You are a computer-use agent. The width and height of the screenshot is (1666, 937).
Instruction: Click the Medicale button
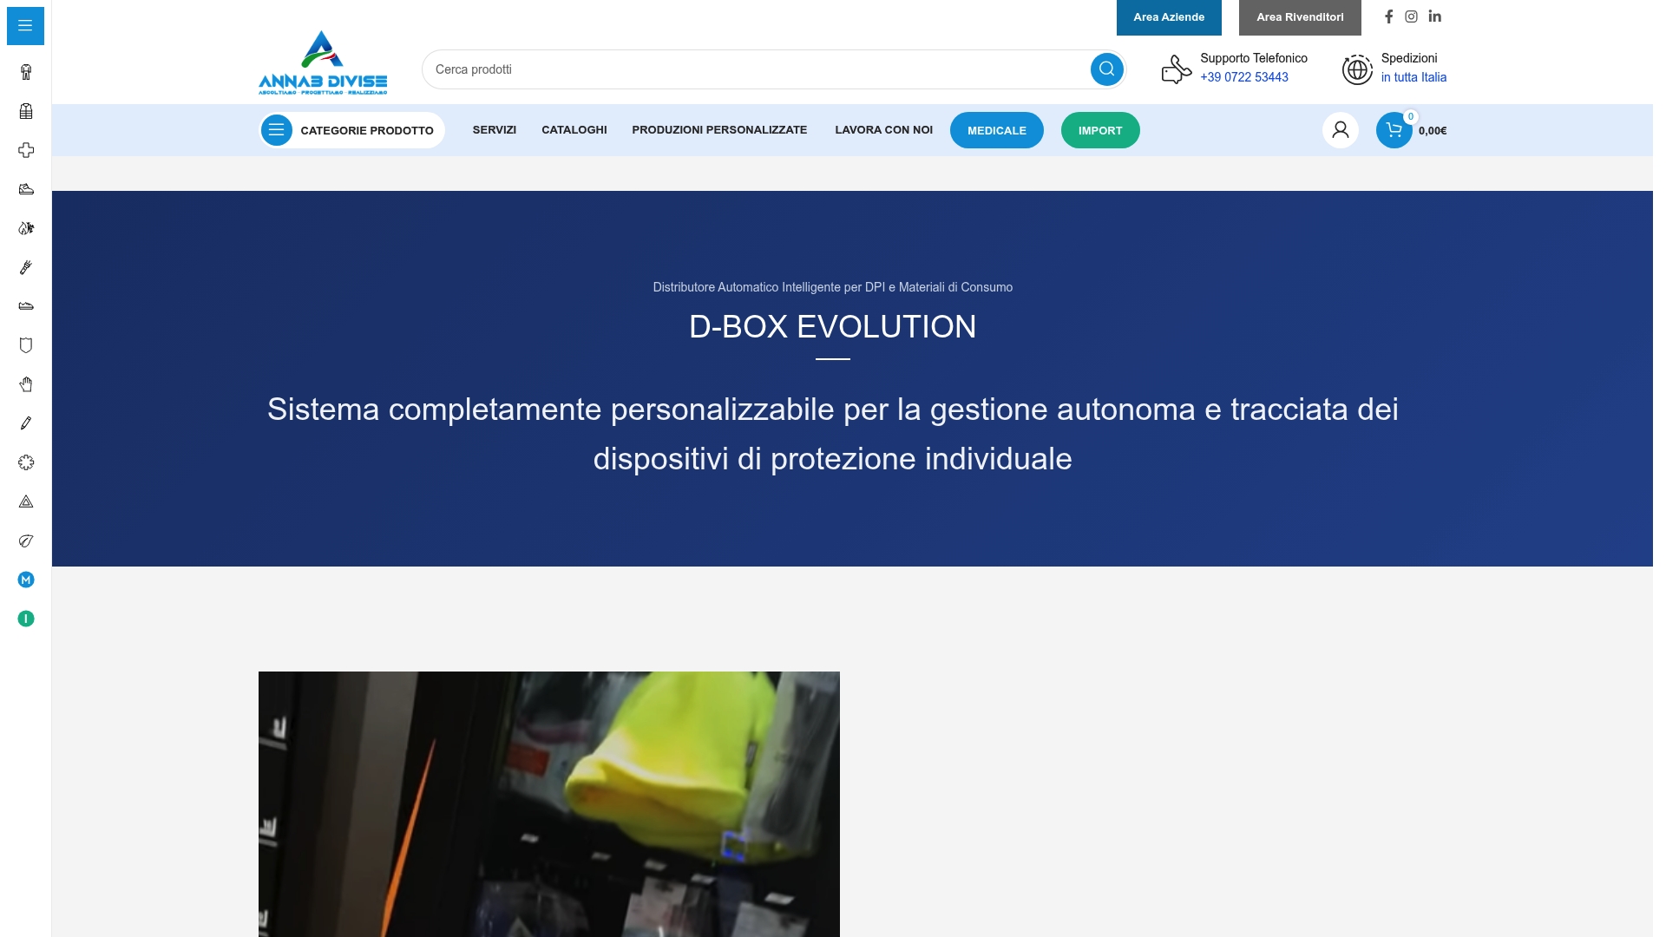tap(997, 130)
